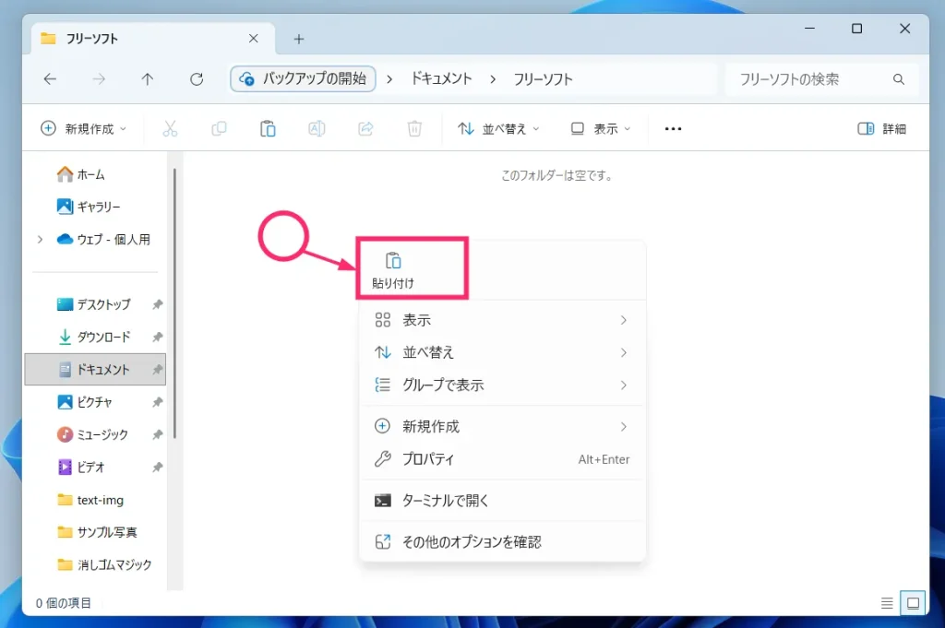Screen dimensions: 945x628
Task: Click the Delete trash icon in toolbar
Action: [414, 128]
